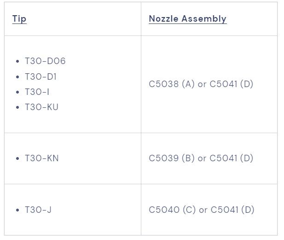284x240 pixels.
Task: Select the T30-KN tip entry
Action: pyautogui.click(x=41, y=158)
